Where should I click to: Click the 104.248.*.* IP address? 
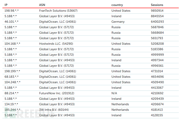coord(12,82)
